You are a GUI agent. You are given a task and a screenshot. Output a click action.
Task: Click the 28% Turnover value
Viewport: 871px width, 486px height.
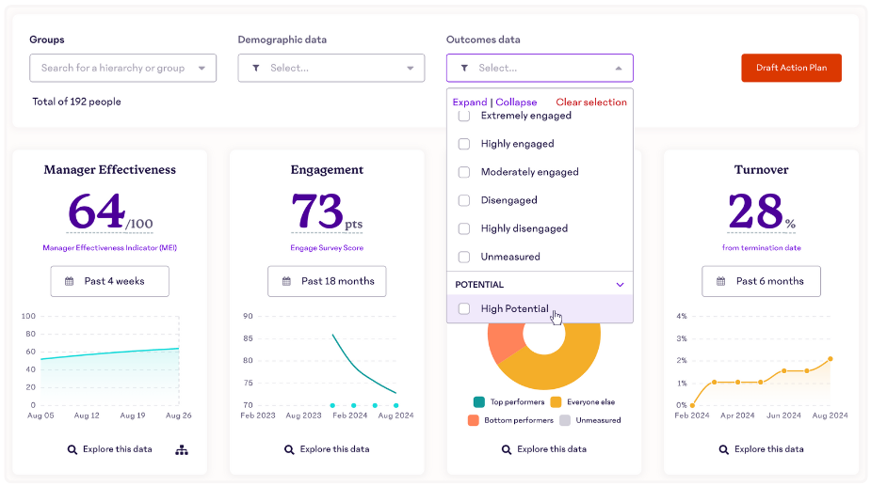[762, 212]
